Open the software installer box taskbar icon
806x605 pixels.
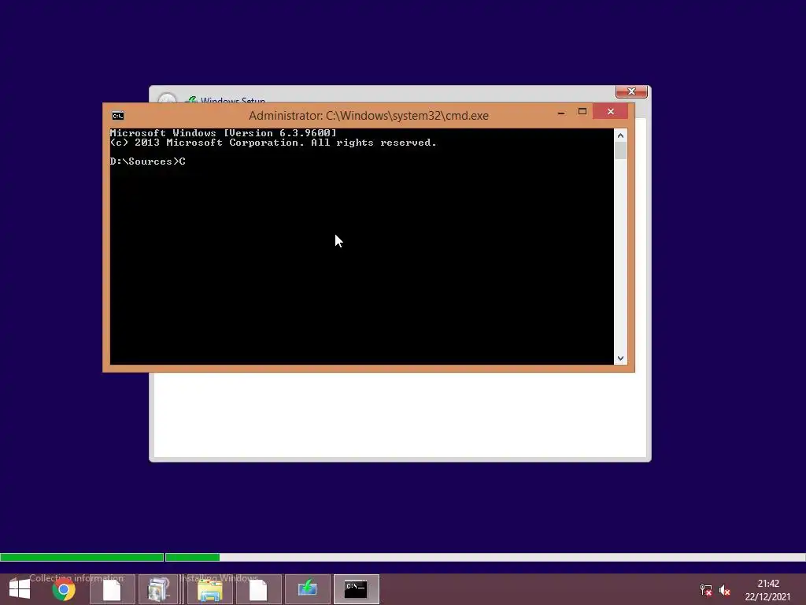click(x=159, y=589)
